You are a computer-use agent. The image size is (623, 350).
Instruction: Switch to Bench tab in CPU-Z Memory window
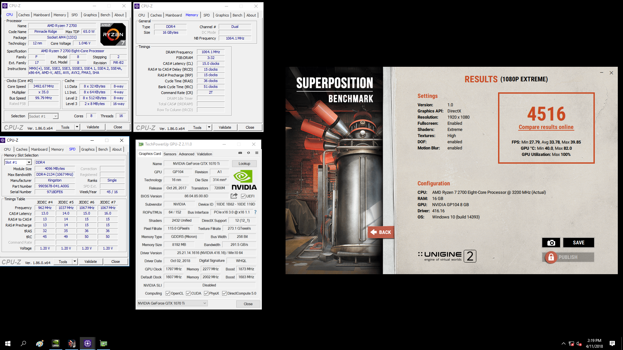click(x=238, y=15)
